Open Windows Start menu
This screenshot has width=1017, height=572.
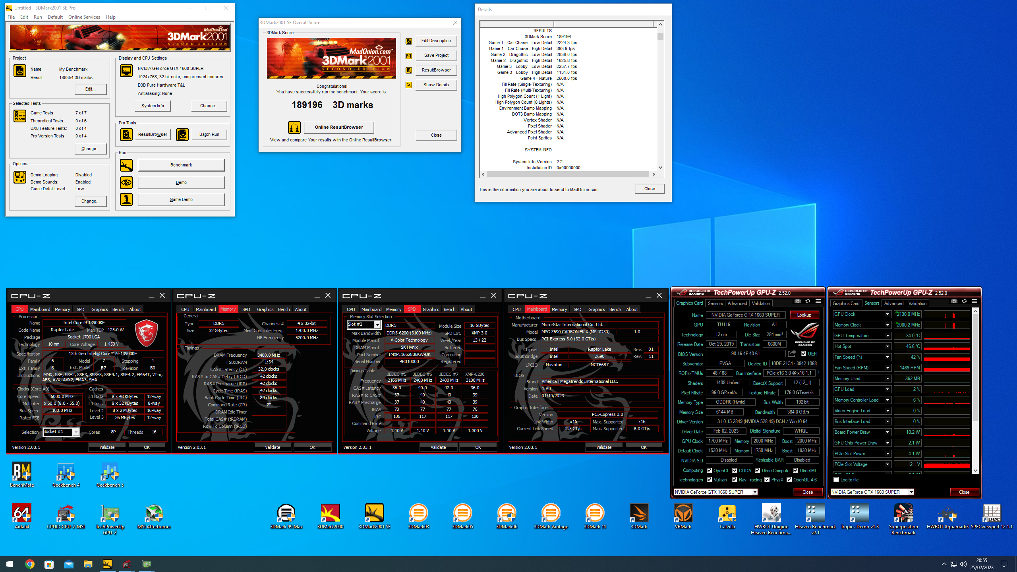pos(10,564)
